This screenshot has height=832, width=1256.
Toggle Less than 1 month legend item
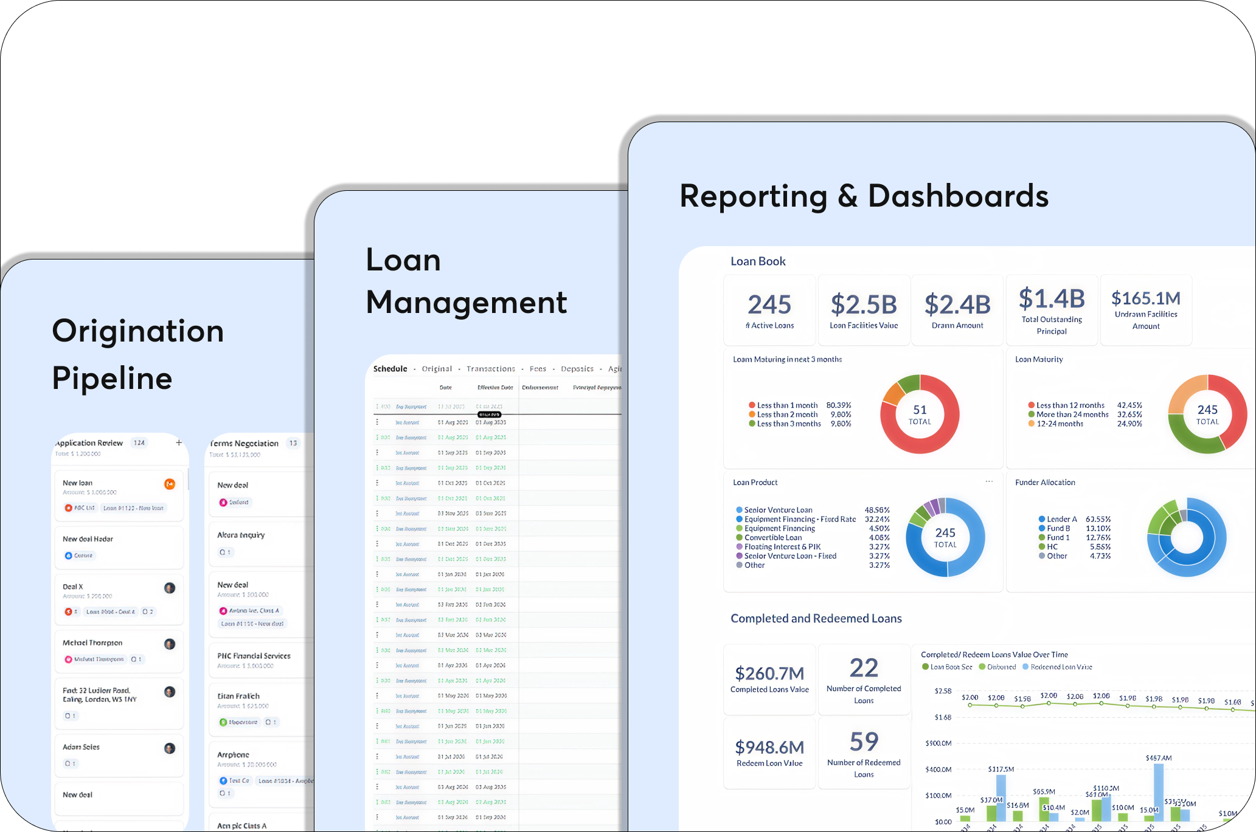(x=783, y=405)
